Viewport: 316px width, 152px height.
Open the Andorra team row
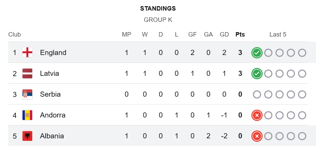[53, 115]
